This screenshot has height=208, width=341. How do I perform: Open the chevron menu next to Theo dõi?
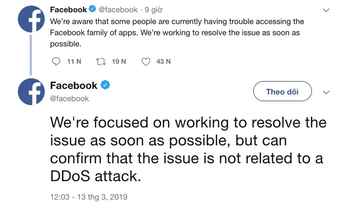tap(326, 92)
